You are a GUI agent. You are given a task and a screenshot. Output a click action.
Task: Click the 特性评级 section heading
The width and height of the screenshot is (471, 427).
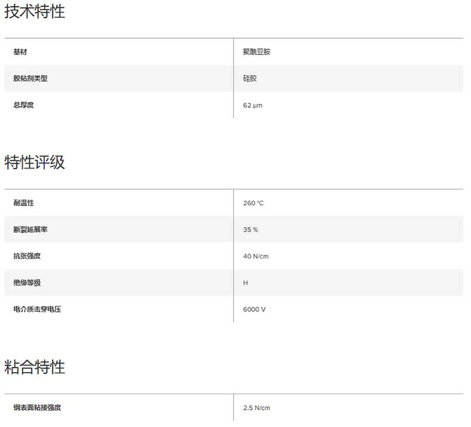[x=35, y=162]
